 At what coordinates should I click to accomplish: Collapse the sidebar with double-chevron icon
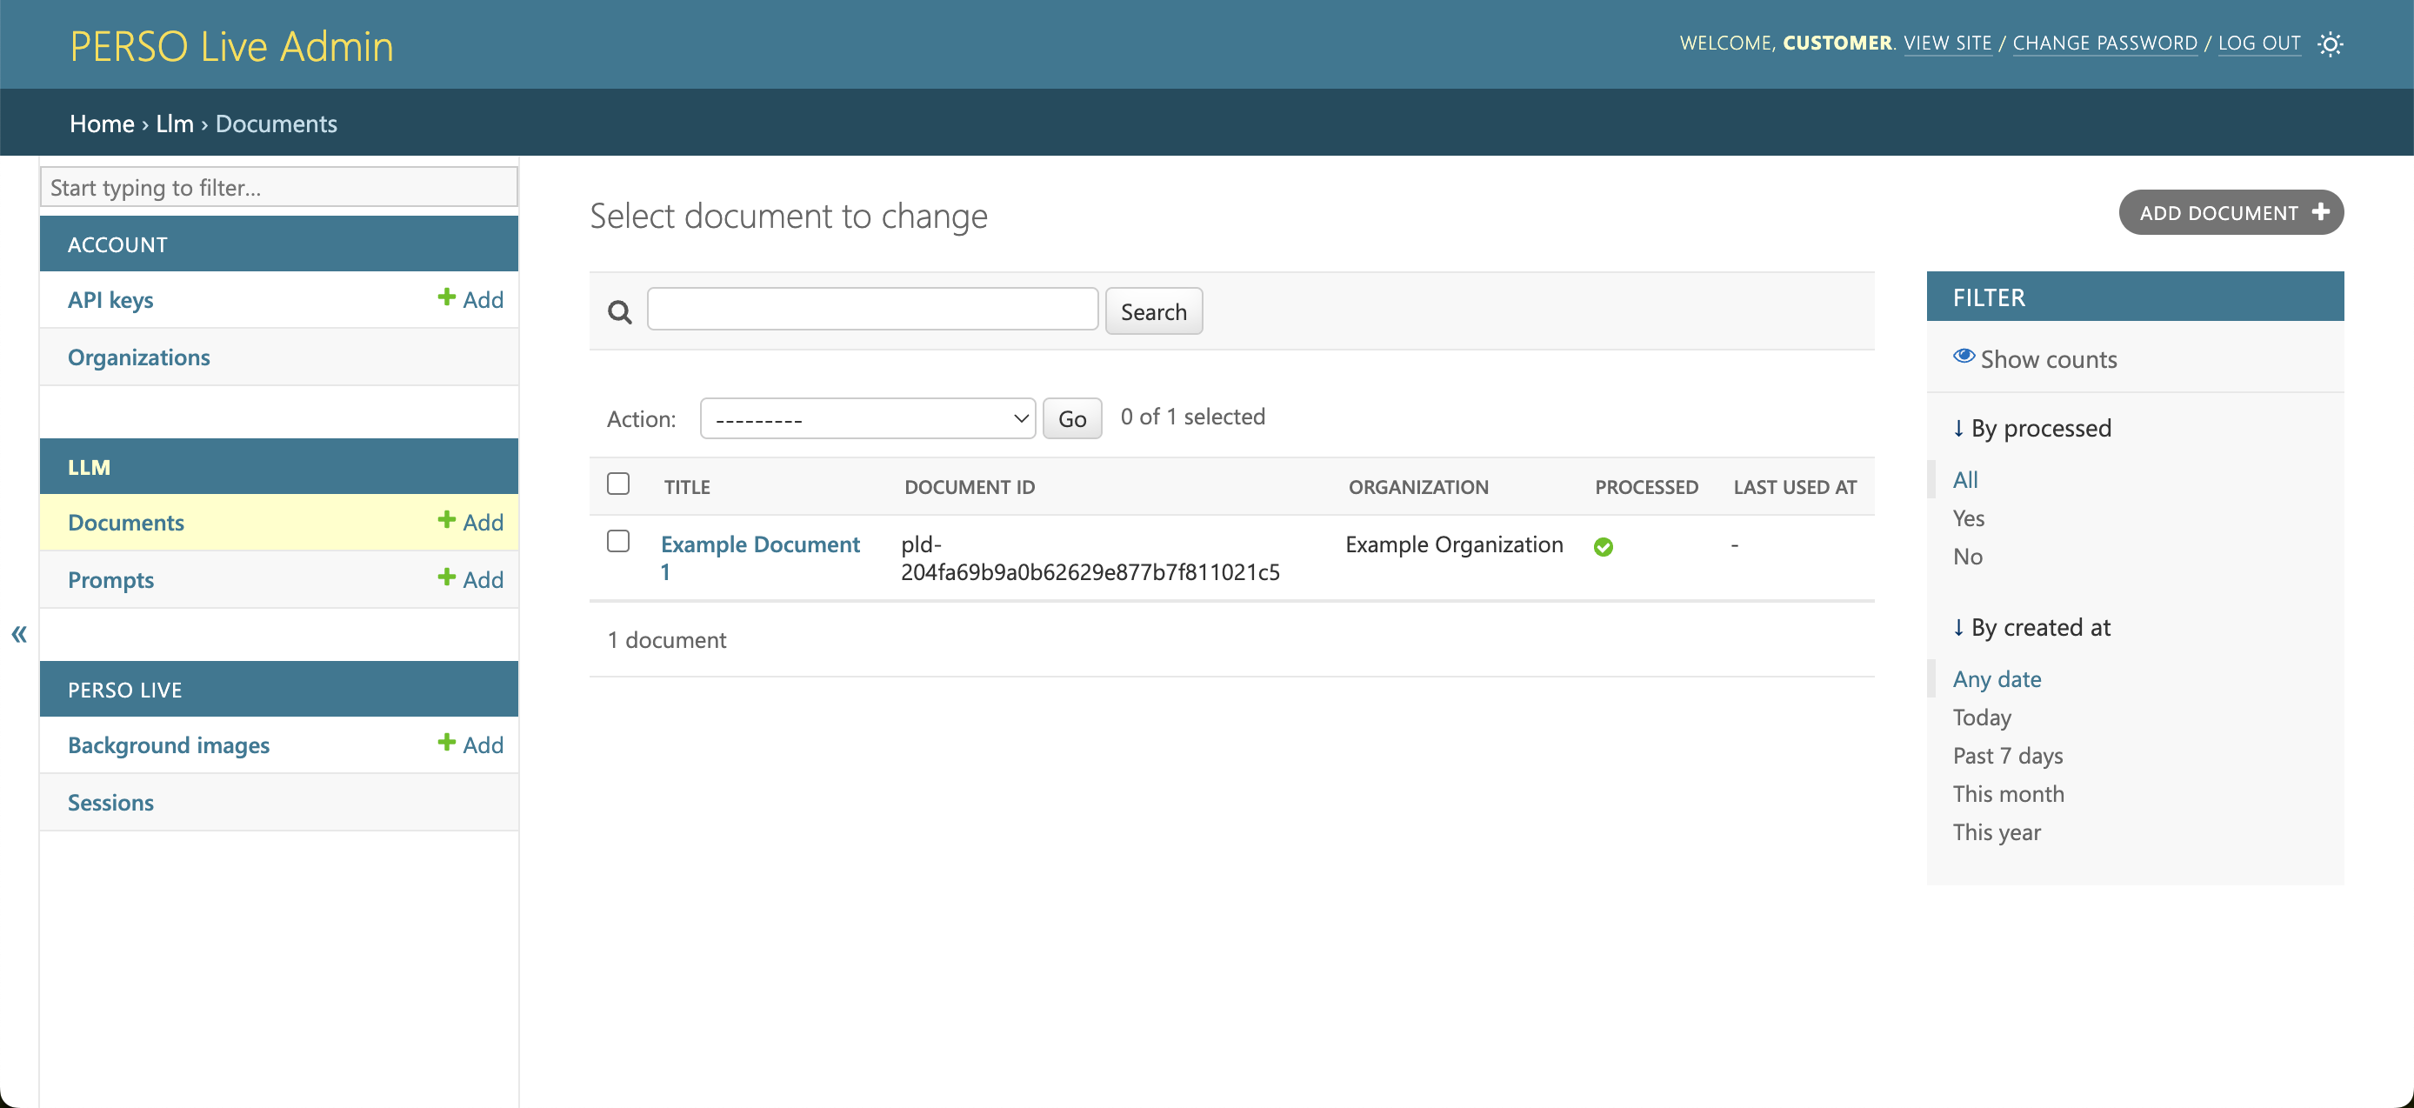(19, 635)
